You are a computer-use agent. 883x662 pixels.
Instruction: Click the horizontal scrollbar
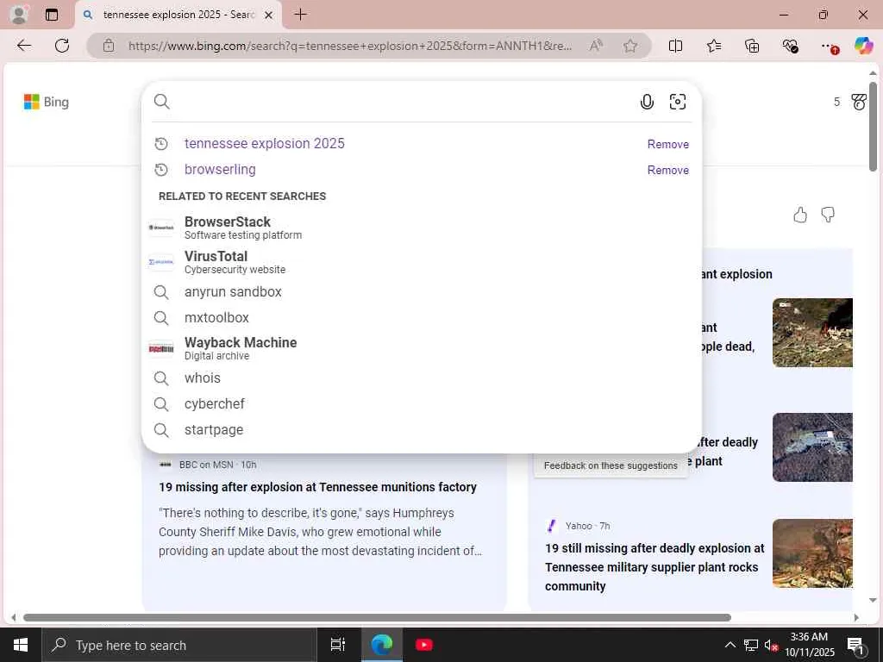[x=378, y=617]
